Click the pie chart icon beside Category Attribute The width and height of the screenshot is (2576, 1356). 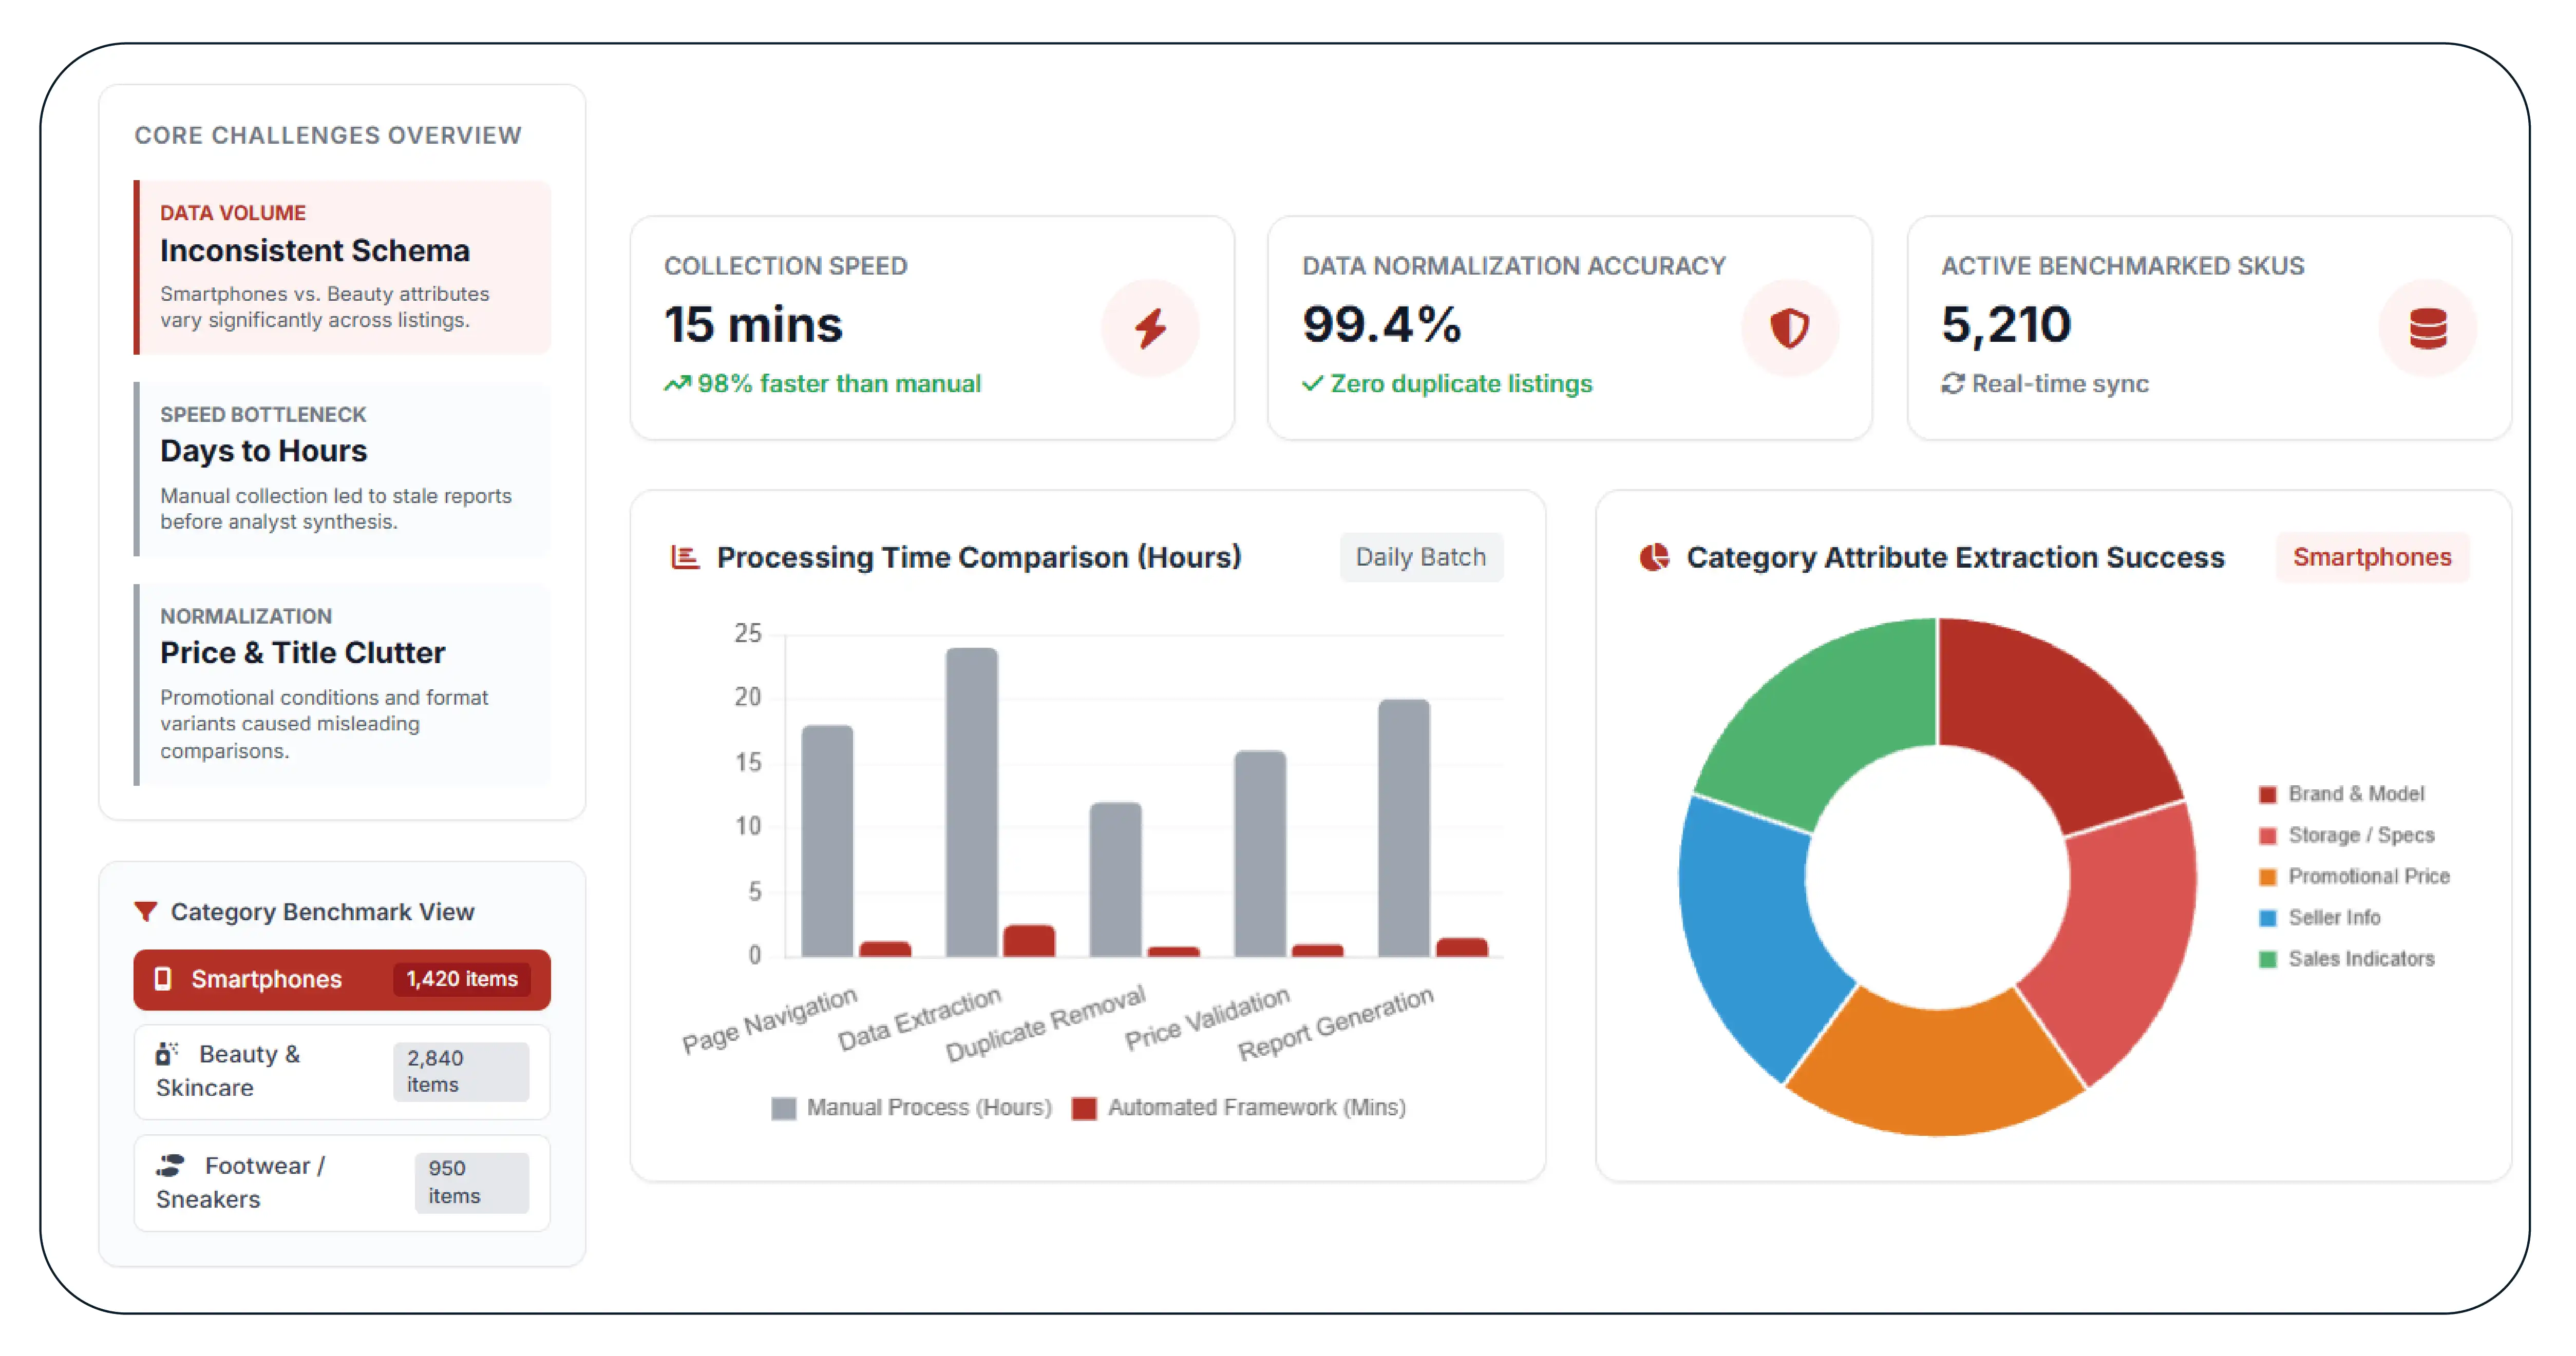1654,556
